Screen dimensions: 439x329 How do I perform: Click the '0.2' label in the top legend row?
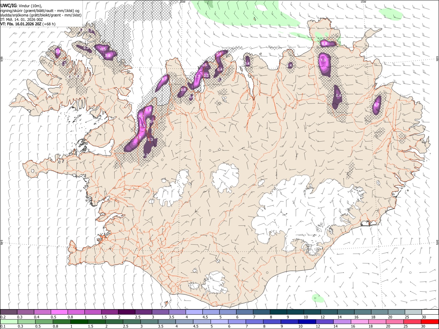tap(3, 317)
